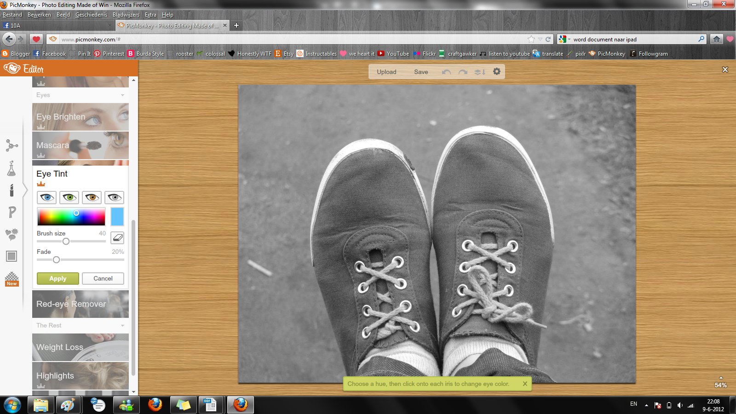The height and width of the screenshot is (414, 736).
Task: Click the Fade slider track
Action: (80, 259)
